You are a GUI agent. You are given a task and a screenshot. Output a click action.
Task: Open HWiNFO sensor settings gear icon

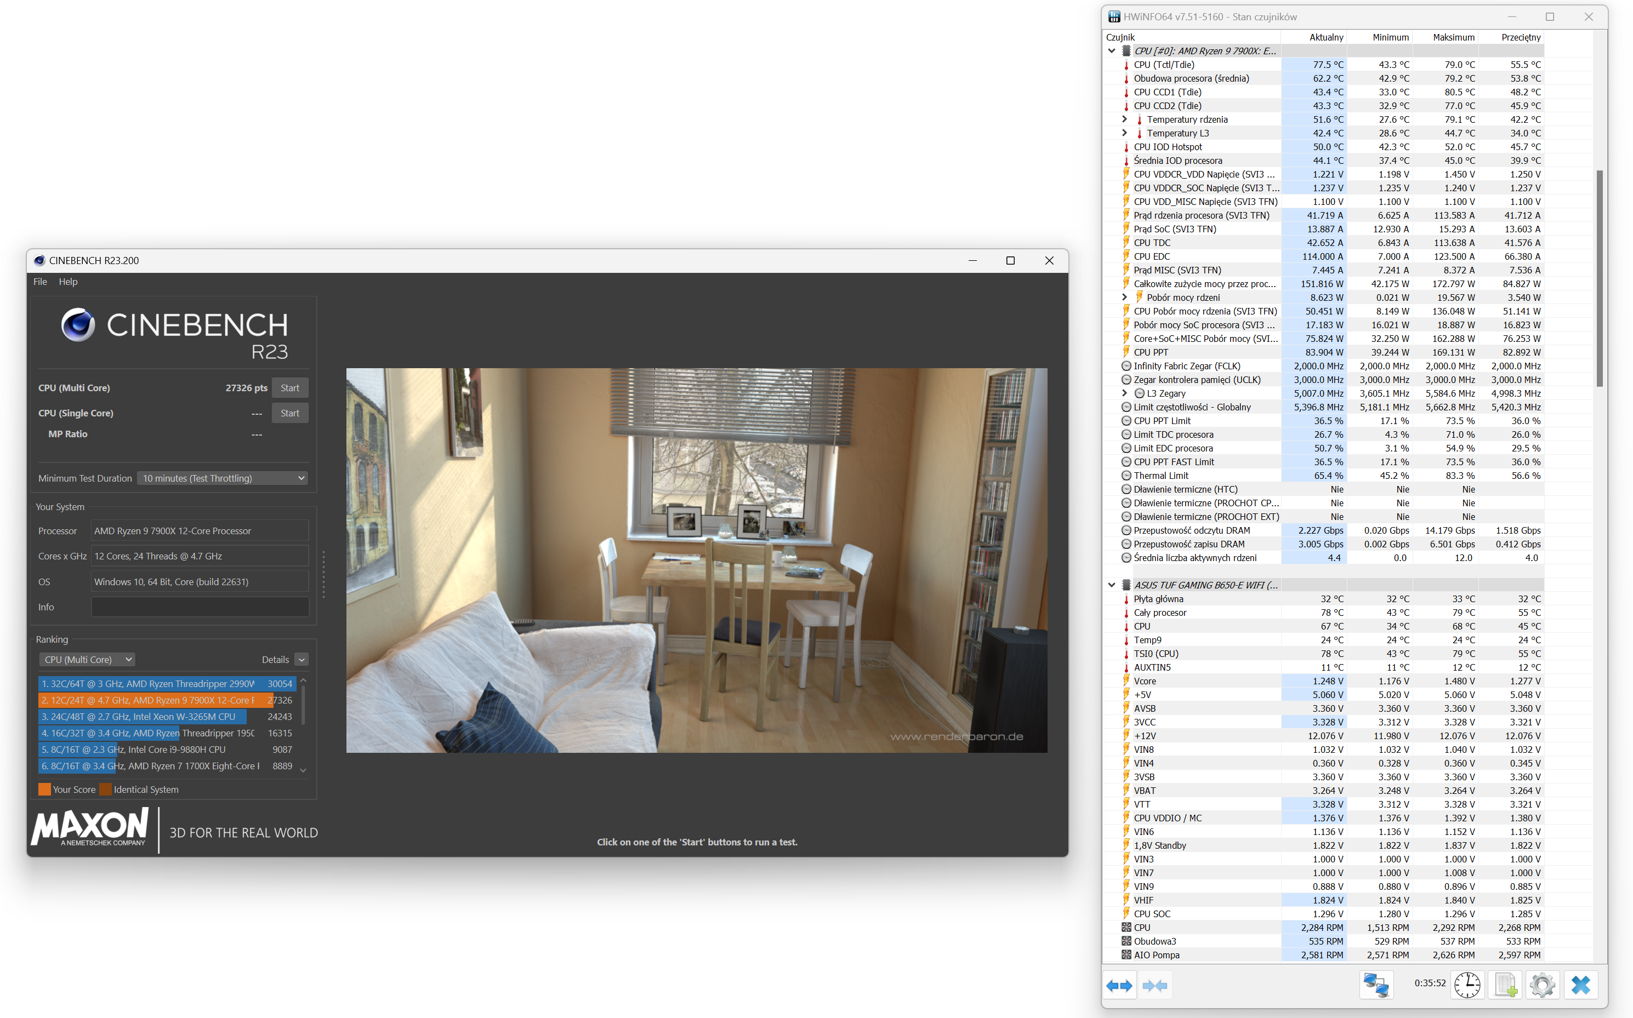click(1542, 985)
